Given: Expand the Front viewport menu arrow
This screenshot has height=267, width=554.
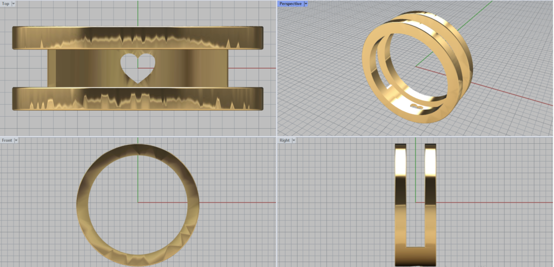Looking at the screenshot, I should [x=16, y=140].
